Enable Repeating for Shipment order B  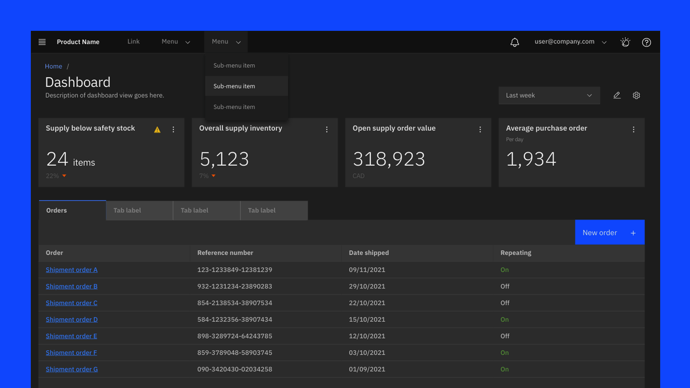tap(505, 286)
